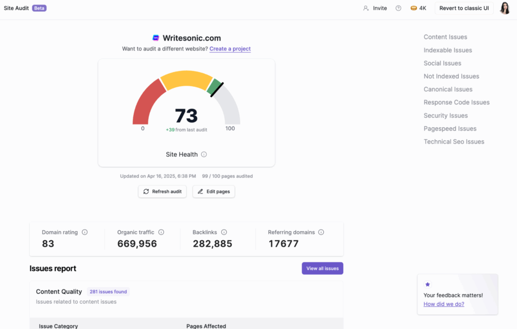Click the Domain rating info icon
This screenshot has height=329, width=517.
coord(85,232)
